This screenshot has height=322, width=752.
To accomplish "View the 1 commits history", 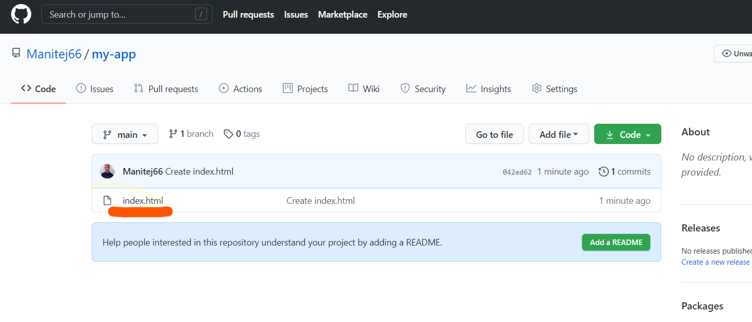I will pyautogui.click(x=624, y=172).
